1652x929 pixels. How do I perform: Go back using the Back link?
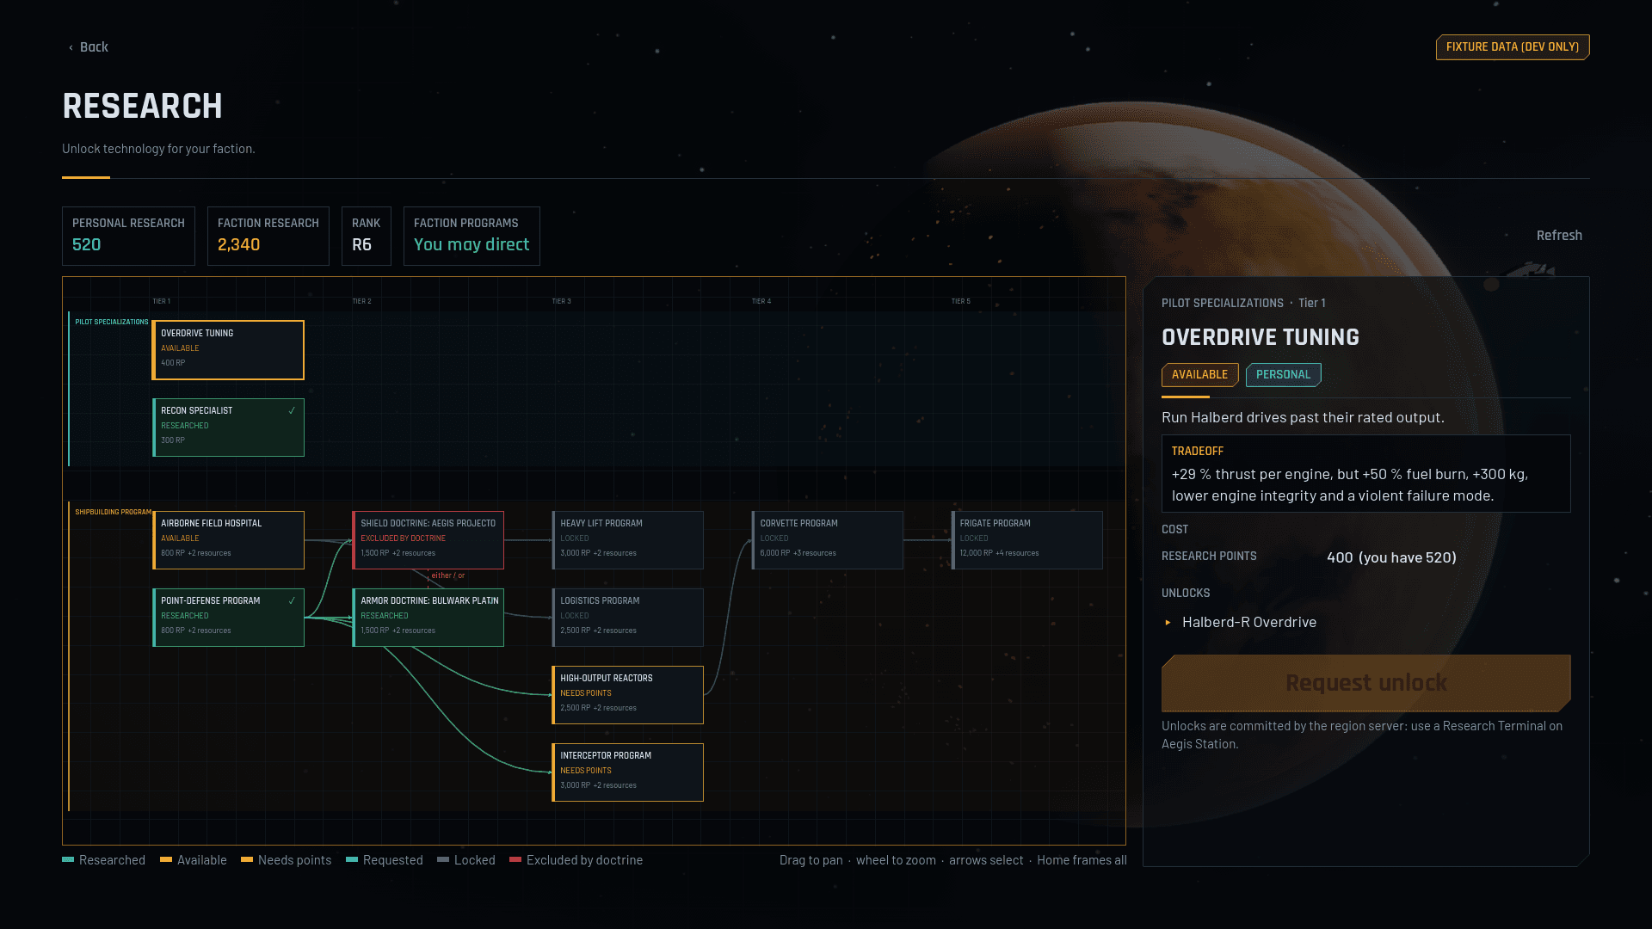(89, 47)
